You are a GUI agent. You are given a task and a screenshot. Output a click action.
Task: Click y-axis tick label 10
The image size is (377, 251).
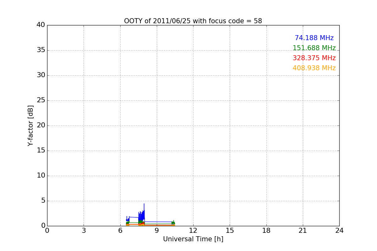(41, 176)
